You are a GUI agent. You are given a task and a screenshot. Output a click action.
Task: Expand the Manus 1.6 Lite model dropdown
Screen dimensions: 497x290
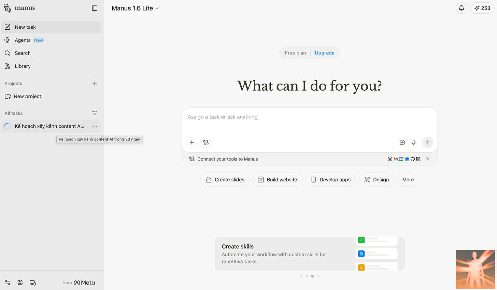pos(136,8)
